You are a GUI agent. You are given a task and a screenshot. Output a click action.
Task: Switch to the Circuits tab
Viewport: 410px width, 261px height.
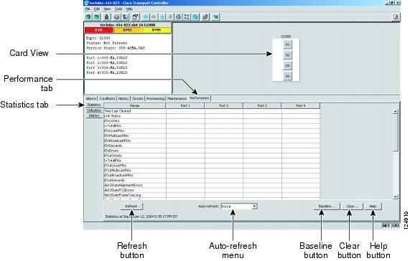pyautogui.click(x=138, y=99)
